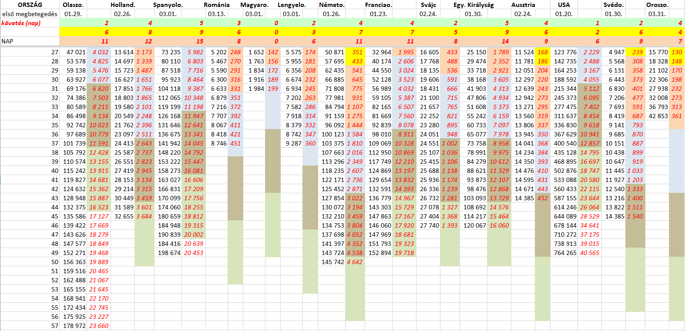The width and height of the screenshot is (685, 331).
Task: Click the Svédo. column header
Action: pos(614,5)
